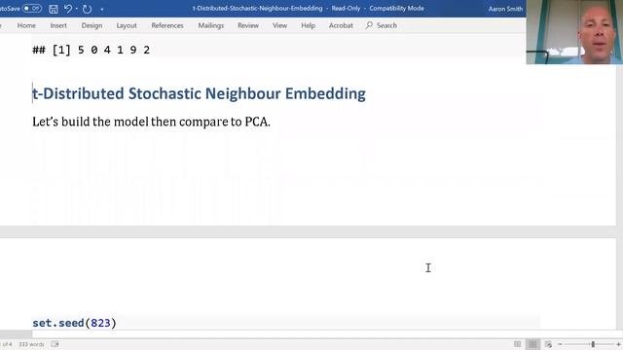The height and width of the screenshot is (350, 623).
Task: Click the page number indicator in status bar
Action: click(x=6, y=344)
